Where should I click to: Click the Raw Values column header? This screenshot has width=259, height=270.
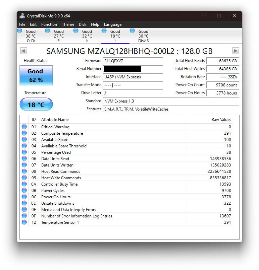209,120
